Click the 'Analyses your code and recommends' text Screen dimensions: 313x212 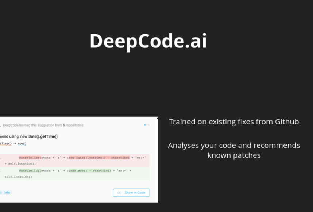234,146
